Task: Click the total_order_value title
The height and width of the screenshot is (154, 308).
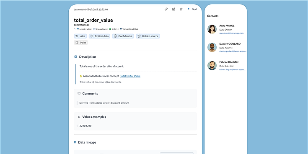Action: click(93, 20)
